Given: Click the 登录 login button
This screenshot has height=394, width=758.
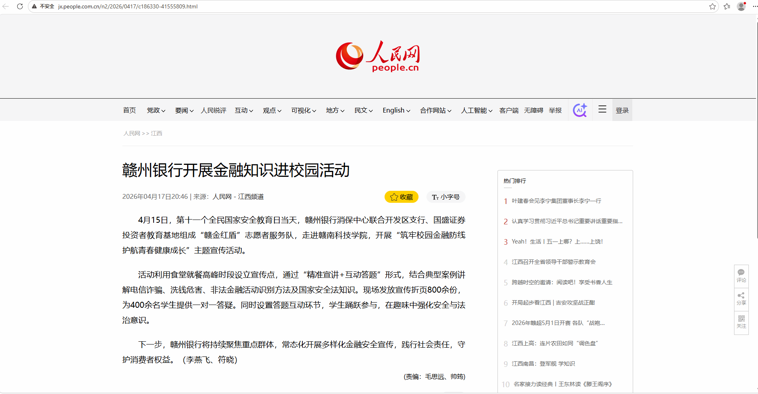Looking at the screenshot, I should pos(622,111).
